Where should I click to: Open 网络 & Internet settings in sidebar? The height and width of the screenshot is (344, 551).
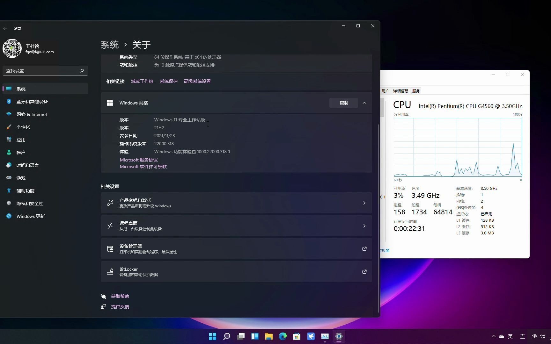coord(31,114)
